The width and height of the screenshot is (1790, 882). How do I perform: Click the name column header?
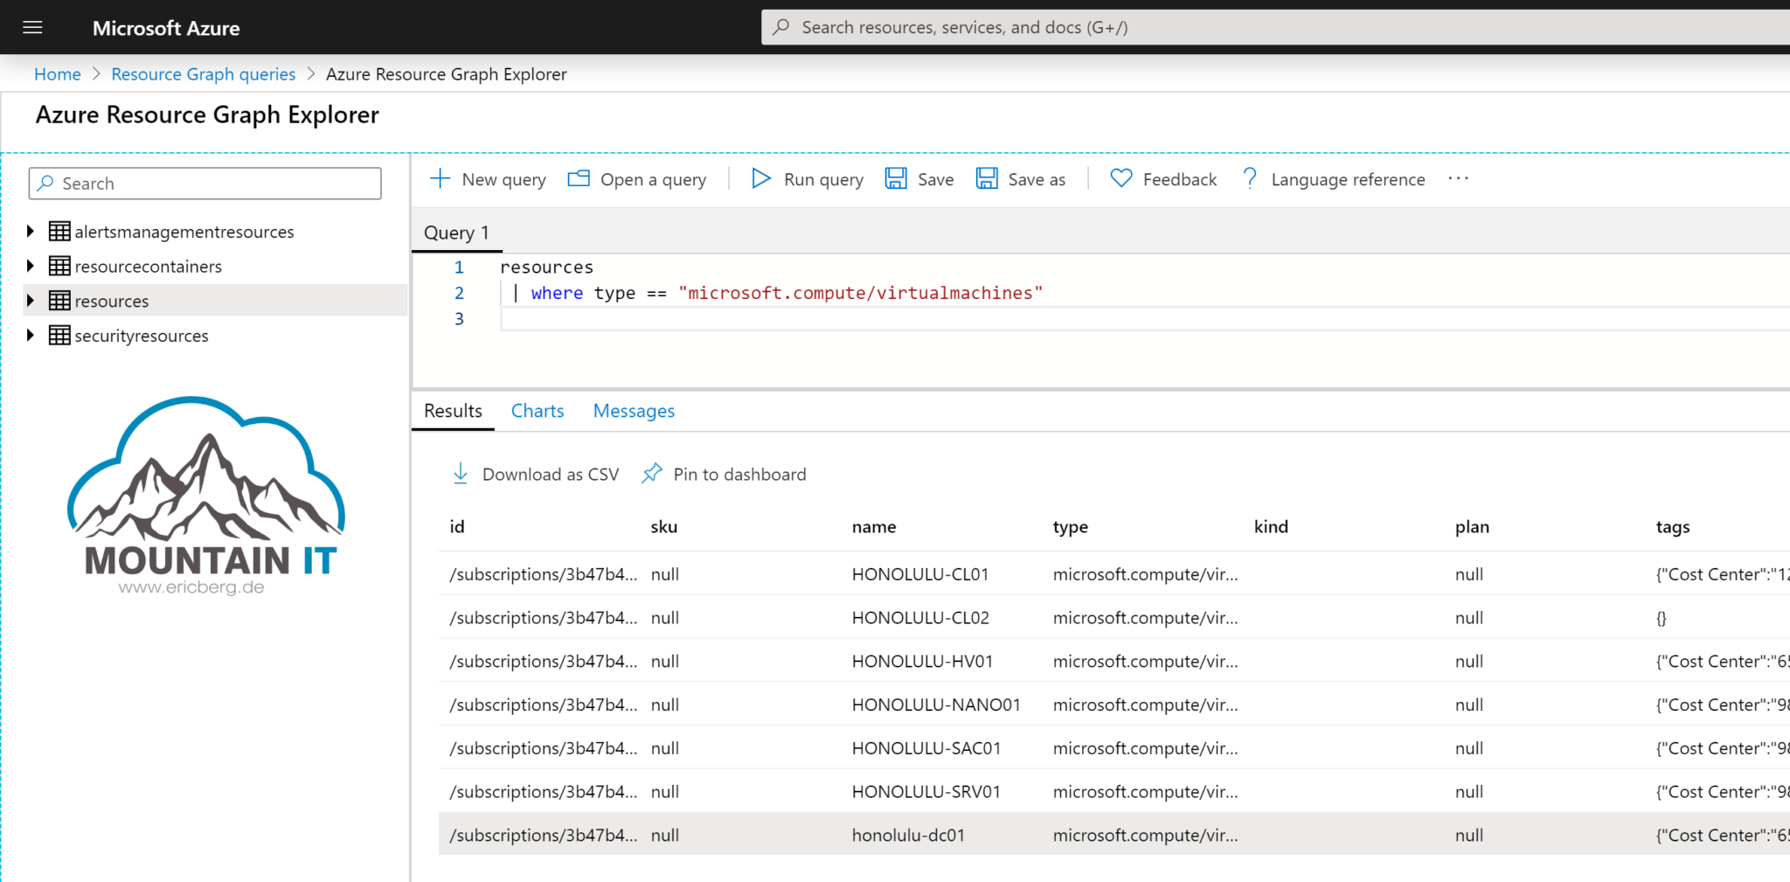(x=874, y=527)
